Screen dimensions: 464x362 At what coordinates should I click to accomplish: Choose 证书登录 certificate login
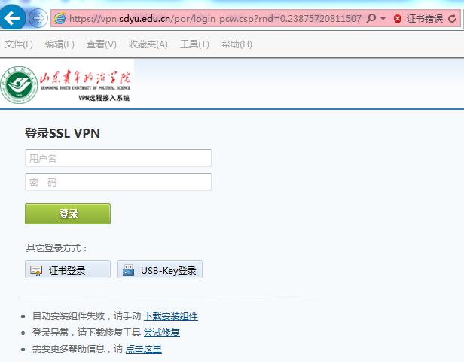pyautogui.click(x=68, y=269)
